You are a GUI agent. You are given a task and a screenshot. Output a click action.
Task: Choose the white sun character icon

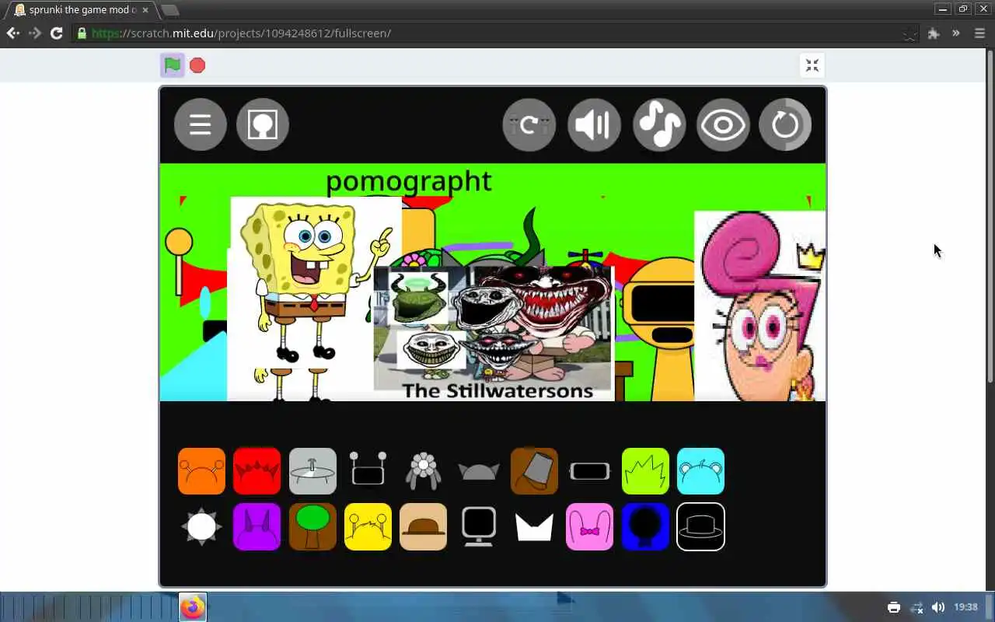point(201,526)
